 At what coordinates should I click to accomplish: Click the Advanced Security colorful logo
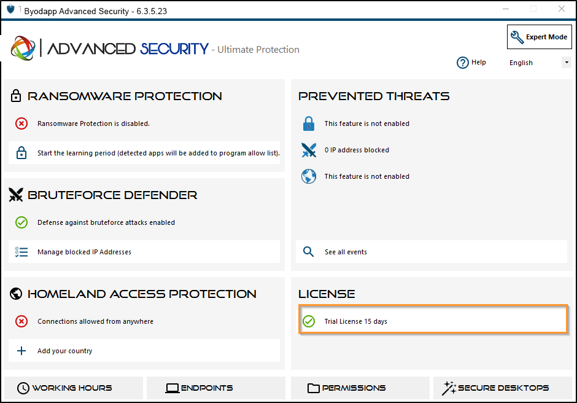[23, 49]
